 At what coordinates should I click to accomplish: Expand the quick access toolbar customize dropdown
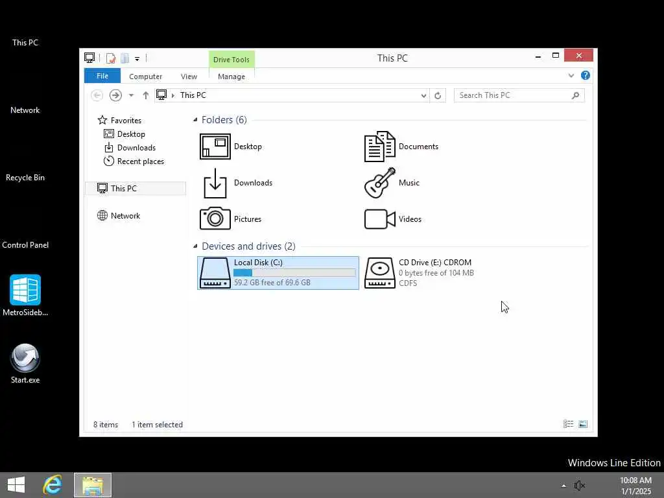137,59
